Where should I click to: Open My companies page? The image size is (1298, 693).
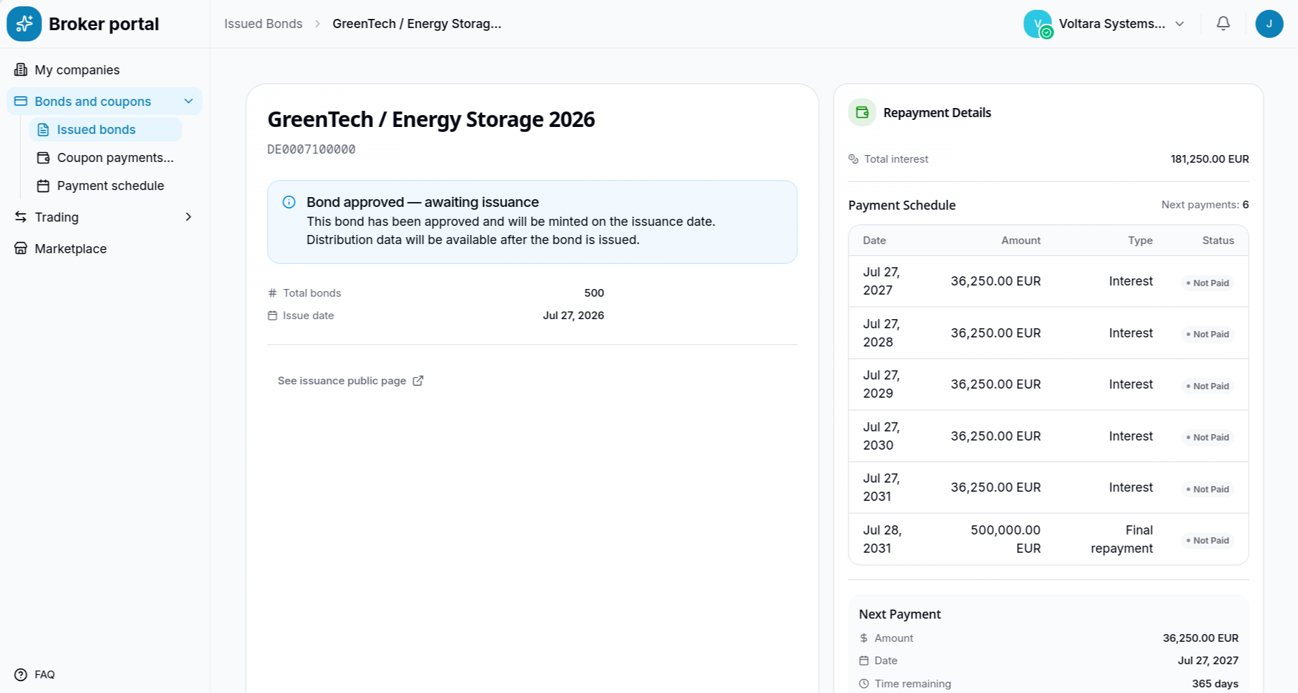click(105, 69)
